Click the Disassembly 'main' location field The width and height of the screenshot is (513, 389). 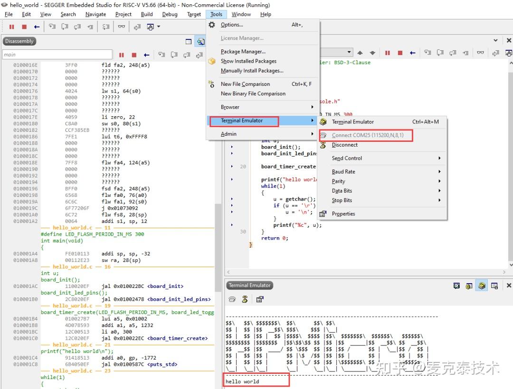click(x=57, y=55)
